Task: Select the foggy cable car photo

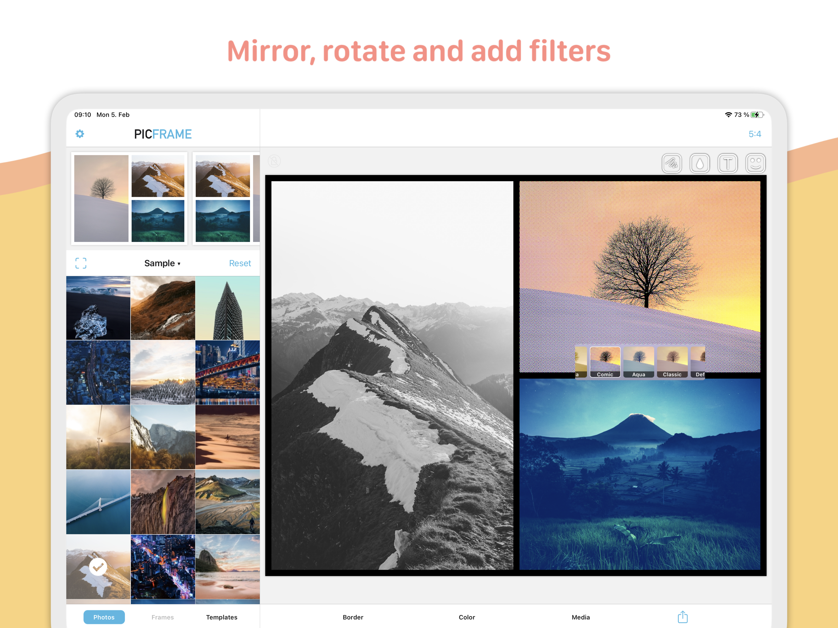Action: [x=98, y=437]
